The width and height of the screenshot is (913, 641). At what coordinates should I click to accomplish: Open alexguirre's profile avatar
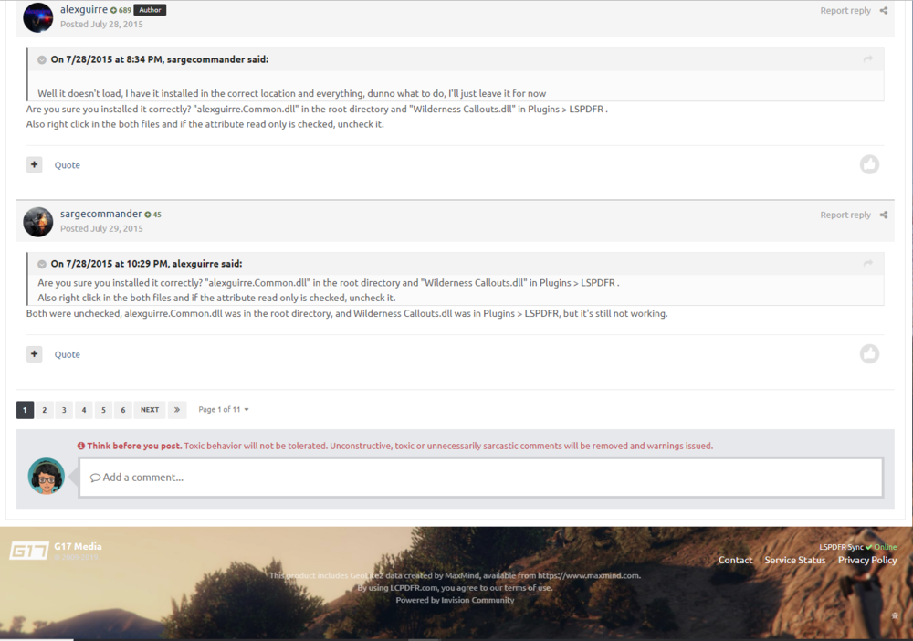pyautogui.click(x=37, y=17)
